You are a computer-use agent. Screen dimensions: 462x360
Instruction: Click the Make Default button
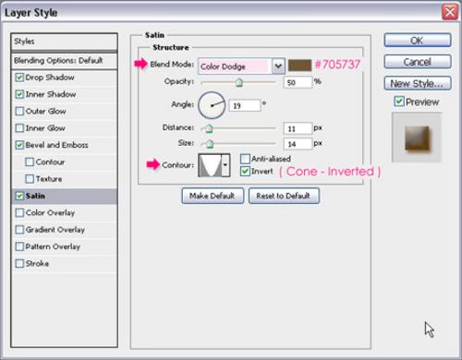[x=213, y=196]
